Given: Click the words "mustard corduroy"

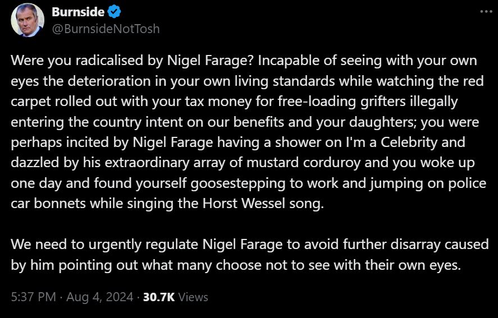Looking at the screenshot, I should click(303, 163).
